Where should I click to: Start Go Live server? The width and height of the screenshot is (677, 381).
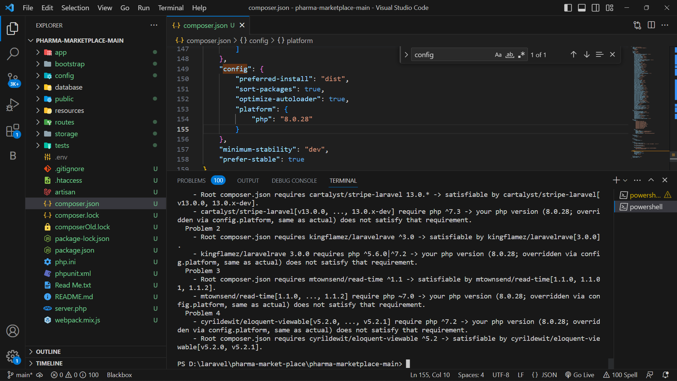click(x=580, y=375)
